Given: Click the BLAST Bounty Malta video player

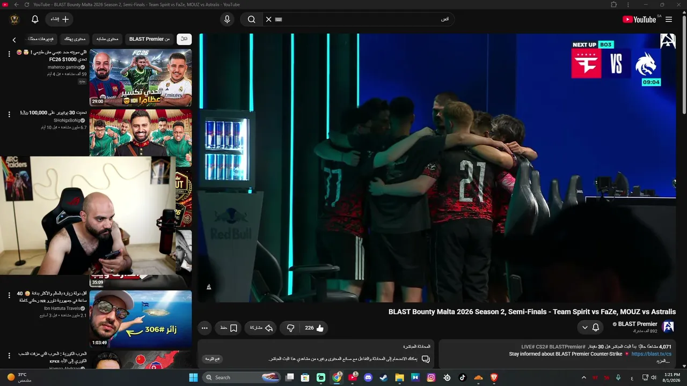Looking at the screenshot, I should [x=437, y=168].
